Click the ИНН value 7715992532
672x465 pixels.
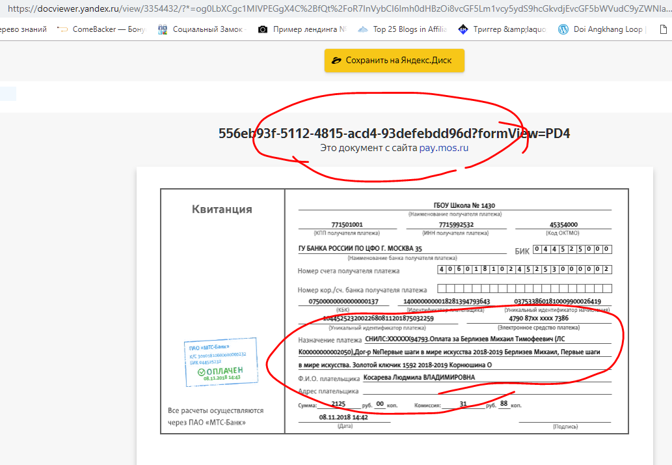(x=456, y=224)
